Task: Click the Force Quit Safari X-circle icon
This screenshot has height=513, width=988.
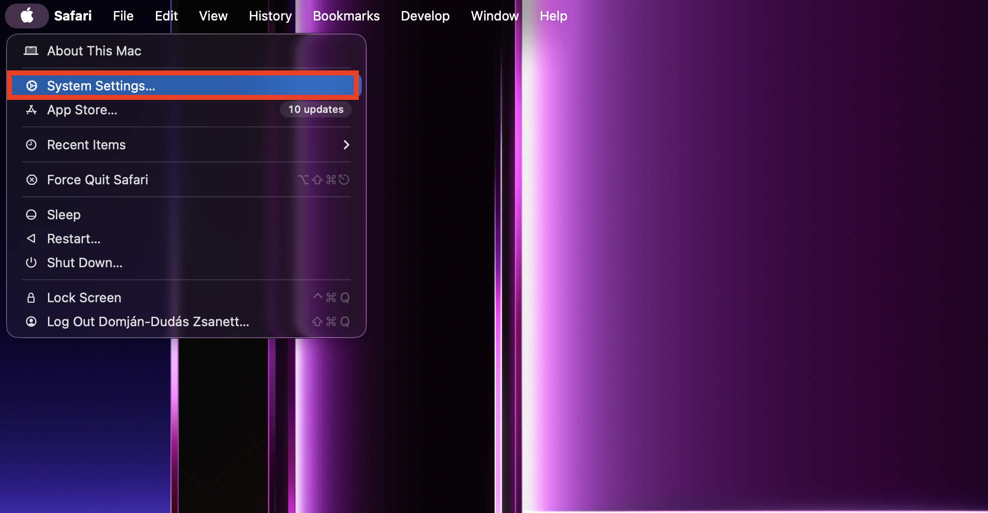Action: (x=31, y=180)
